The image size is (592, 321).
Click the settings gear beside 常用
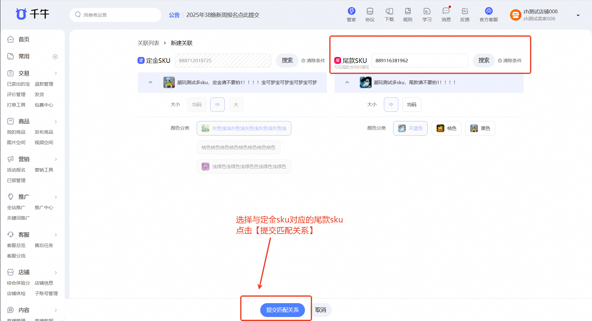[55, 57]
